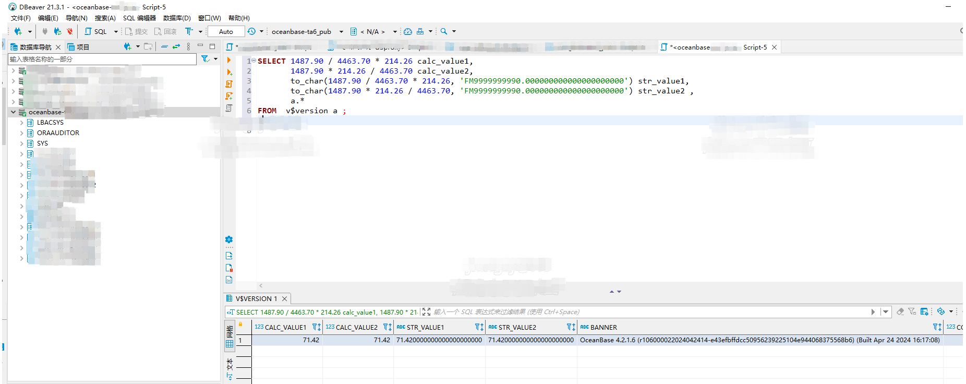966x384 pixels.
Task: Open the 导航(N) menu
Action: (x=76, y=18)
